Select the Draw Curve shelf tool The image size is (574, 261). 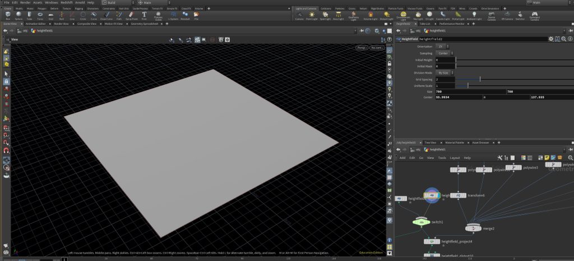click(107, 15)
